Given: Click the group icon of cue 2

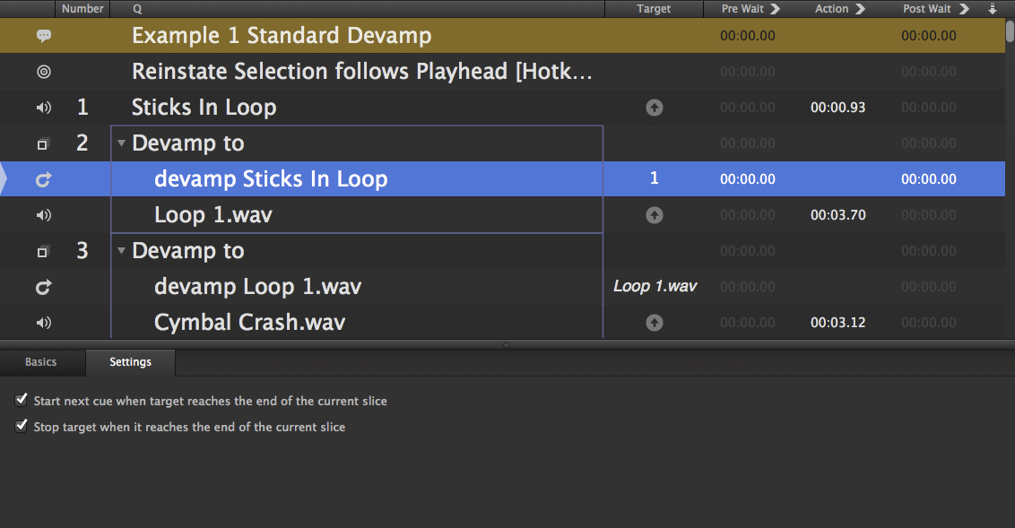Looking at the screenshot, I should click(x=43, y=143).
